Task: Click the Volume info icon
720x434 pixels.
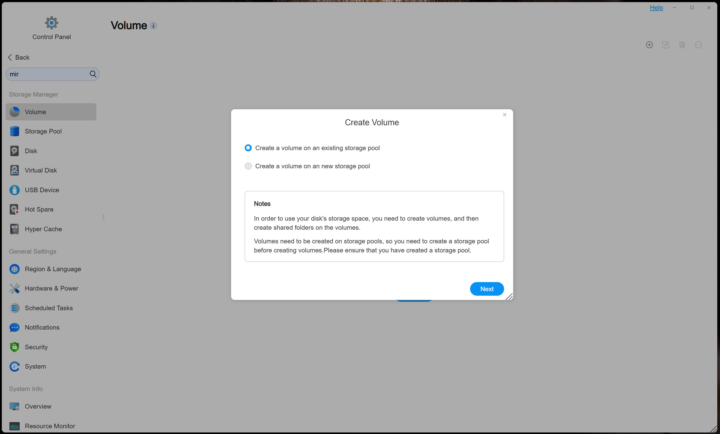Action: point(153,26)
